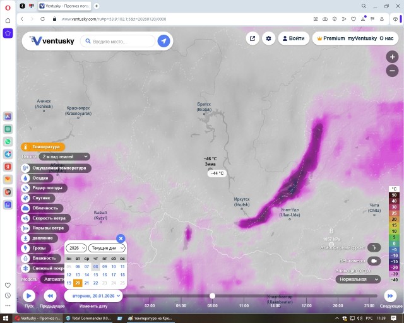Show the Thunderstorms (Грозы) layer
The image size is (404, 323).
(x=36, y=248)
